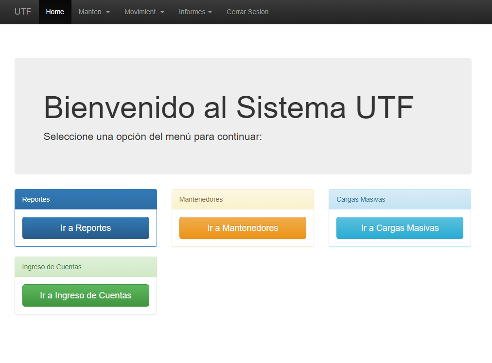Click the caret arrow beside Manten.
The image size is (492, 363).
pyautogui.click(x=108, y=12)
